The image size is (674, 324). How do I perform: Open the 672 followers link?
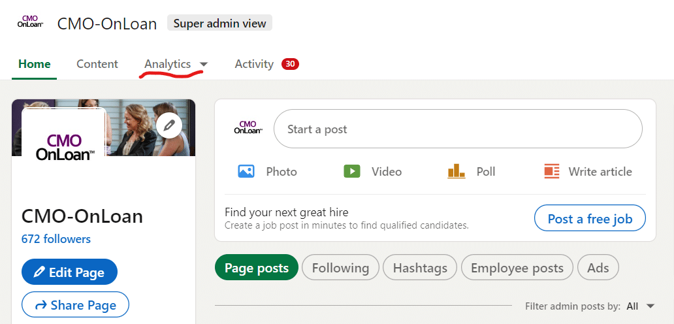click(56, 239)
